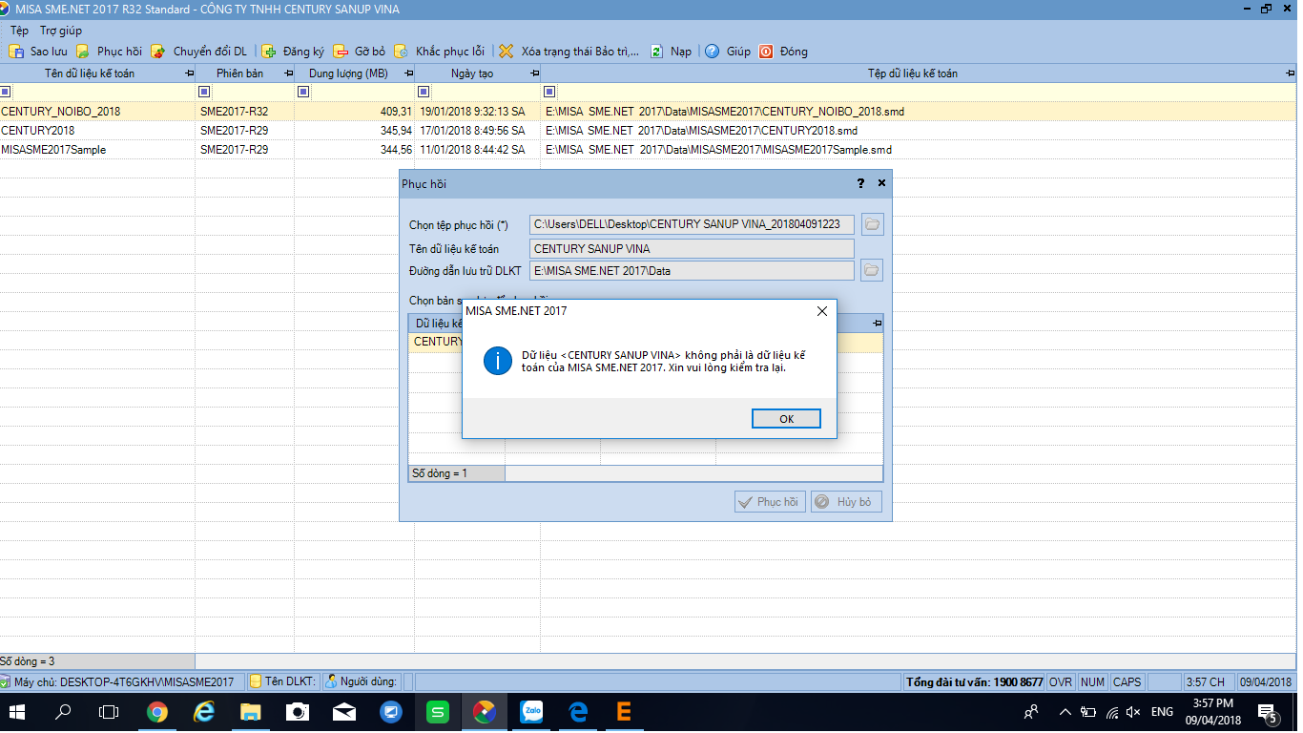
Task: Click the Đăng ký register icon
Action: point(269,52)
